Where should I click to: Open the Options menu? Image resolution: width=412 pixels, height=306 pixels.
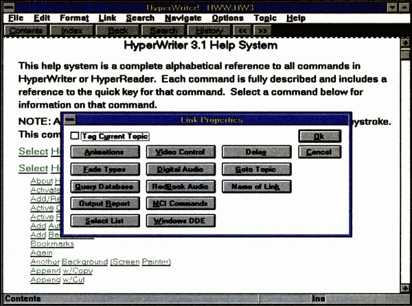(227, 18)
